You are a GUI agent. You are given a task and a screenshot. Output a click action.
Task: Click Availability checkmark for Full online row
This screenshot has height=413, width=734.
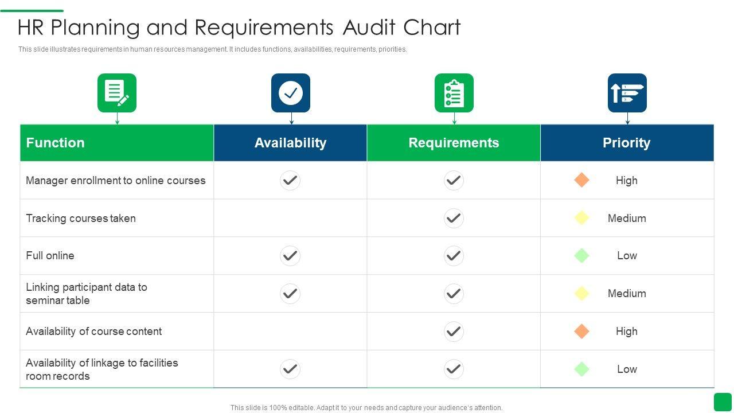(290, 256)
